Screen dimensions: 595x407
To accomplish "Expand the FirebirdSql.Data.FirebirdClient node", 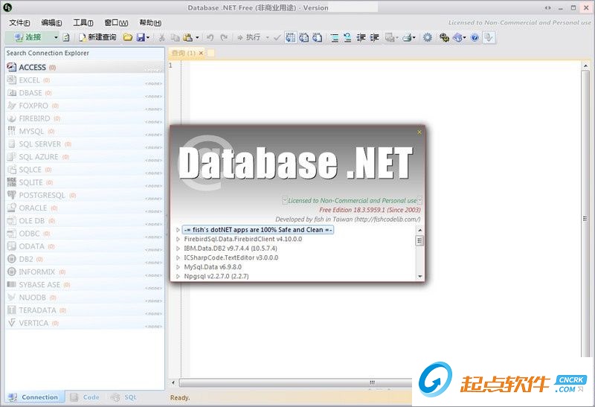I will tap(178, 239).
